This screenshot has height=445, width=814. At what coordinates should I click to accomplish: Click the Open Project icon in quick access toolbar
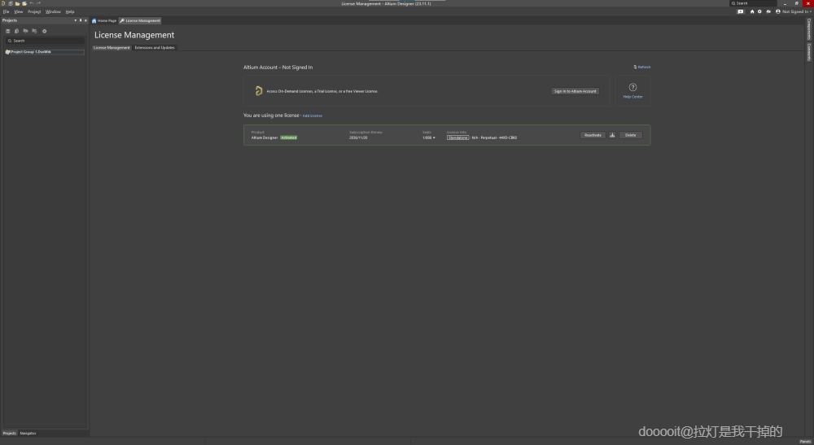tap(24, 3)
